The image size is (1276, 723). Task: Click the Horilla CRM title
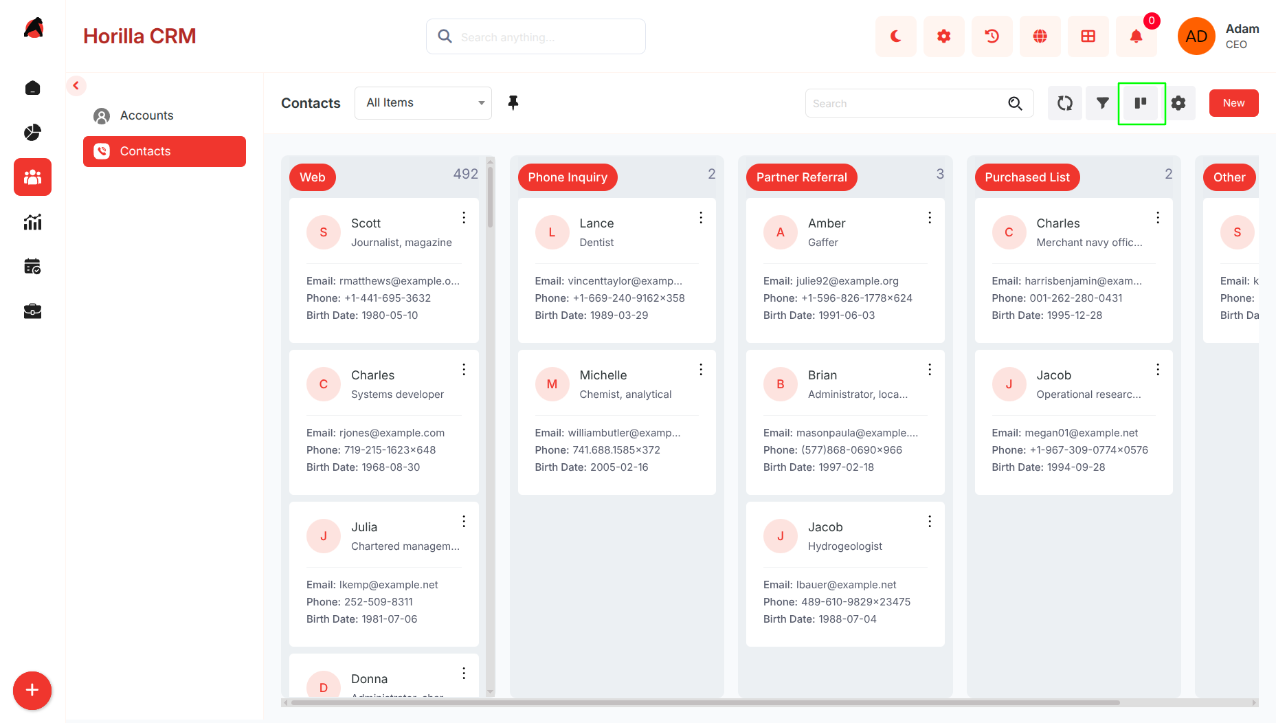139,36
